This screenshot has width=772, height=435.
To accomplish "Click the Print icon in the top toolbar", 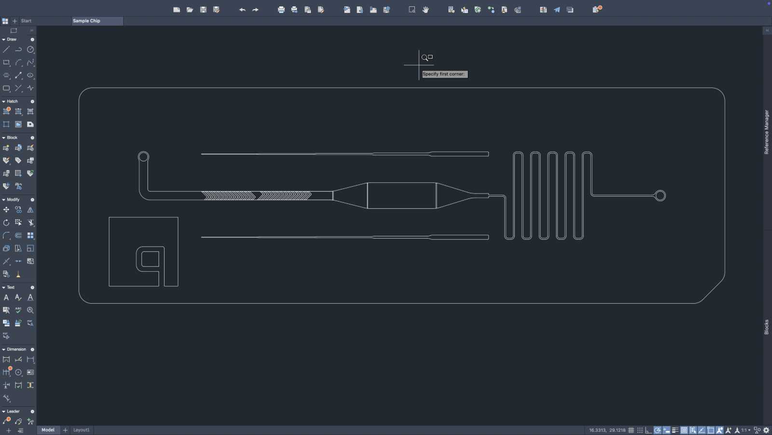I will [280, 9].
